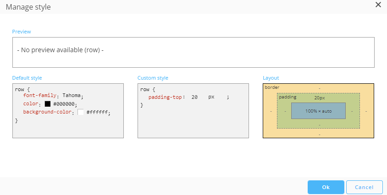This screenshot has height=195, width=387.
Task: Open the black color swatch
Action: (x=48, y=104)
